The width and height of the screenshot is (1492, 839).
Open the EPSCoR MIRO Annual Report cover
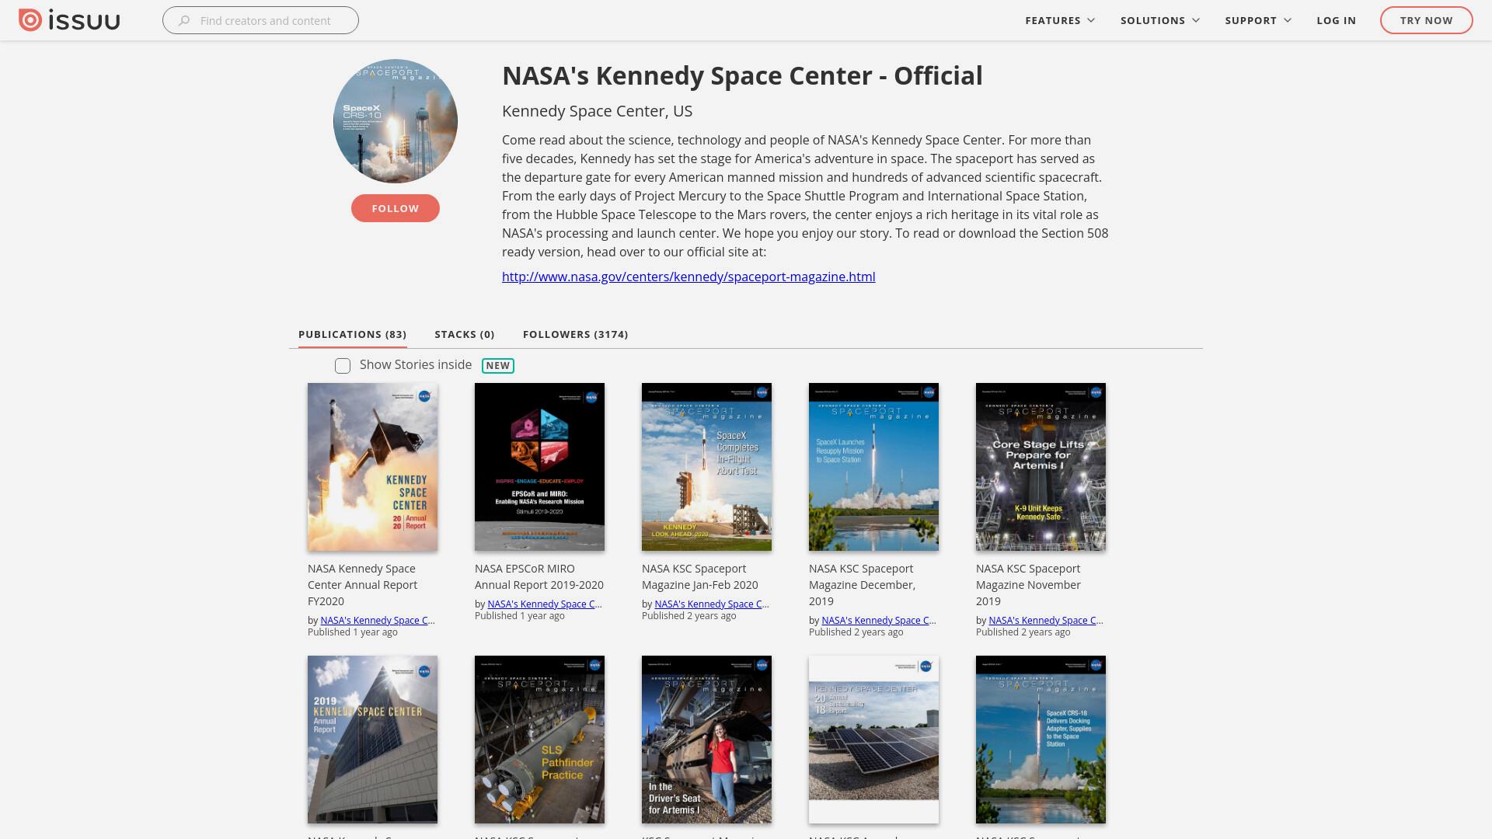(x=539, y=467)
